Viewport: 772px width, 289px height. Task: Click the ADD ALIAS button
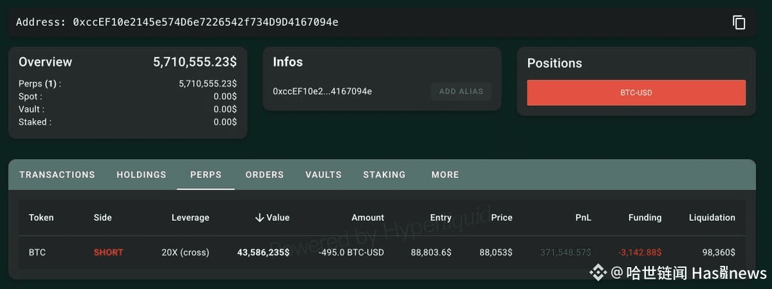tap(461, 91)
